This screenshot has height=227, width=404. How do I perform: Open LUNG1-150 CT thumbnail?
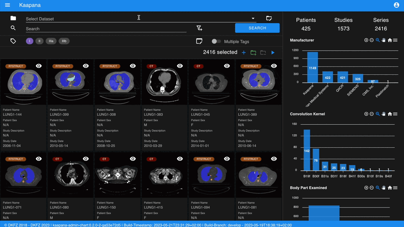pos(118,175)
